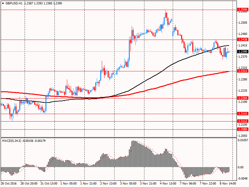Open the chart dropdown arrow beside GBPUSD,H1
249x187 pixels.
pyautogui.click(x=3, y=3)
